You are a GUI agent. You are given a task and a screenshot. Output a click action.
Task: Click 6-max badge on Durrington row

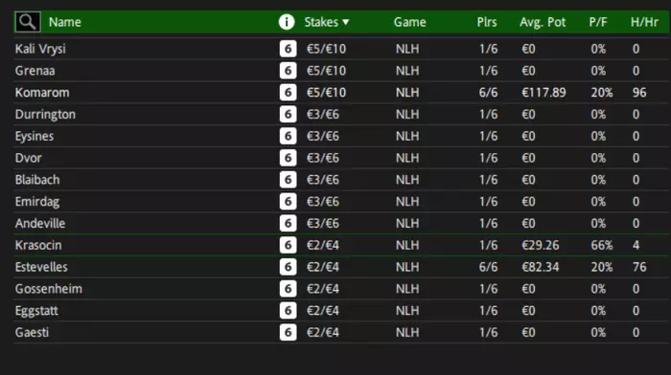point(288,114)
